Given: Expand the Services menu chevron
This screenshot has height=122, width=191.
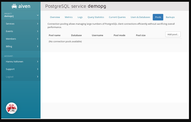Looking at the screenshot, I should click(38, 24).
